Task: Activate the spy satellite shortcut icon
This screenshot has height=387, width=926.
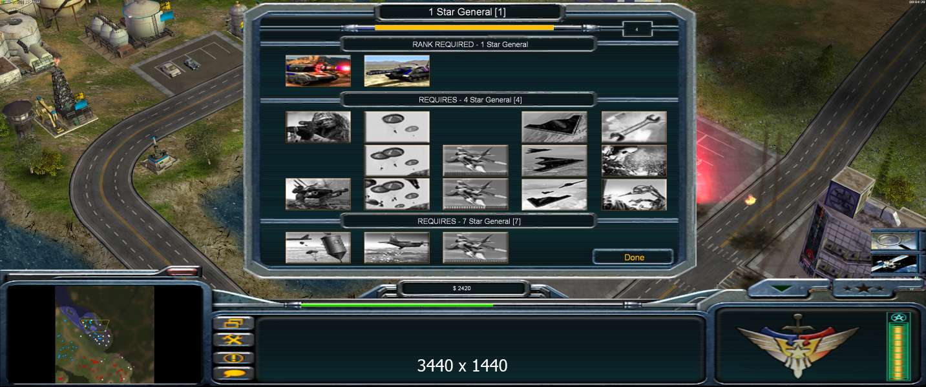Action: (894, 264)
